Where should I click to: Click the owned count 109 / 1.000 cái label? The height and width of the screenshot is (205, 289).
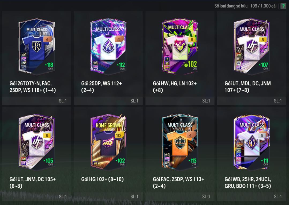[x=263, y=6]
